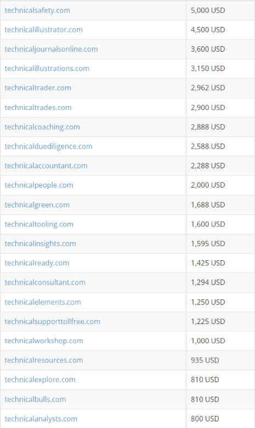The height and width of the screenshot is (428, 255).
Task: Open technicalconsultant.com domain link
Action: (45, 282)
